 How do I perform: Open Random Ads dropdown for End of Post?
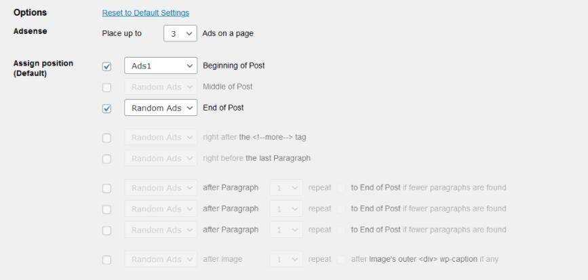(161, 108)
